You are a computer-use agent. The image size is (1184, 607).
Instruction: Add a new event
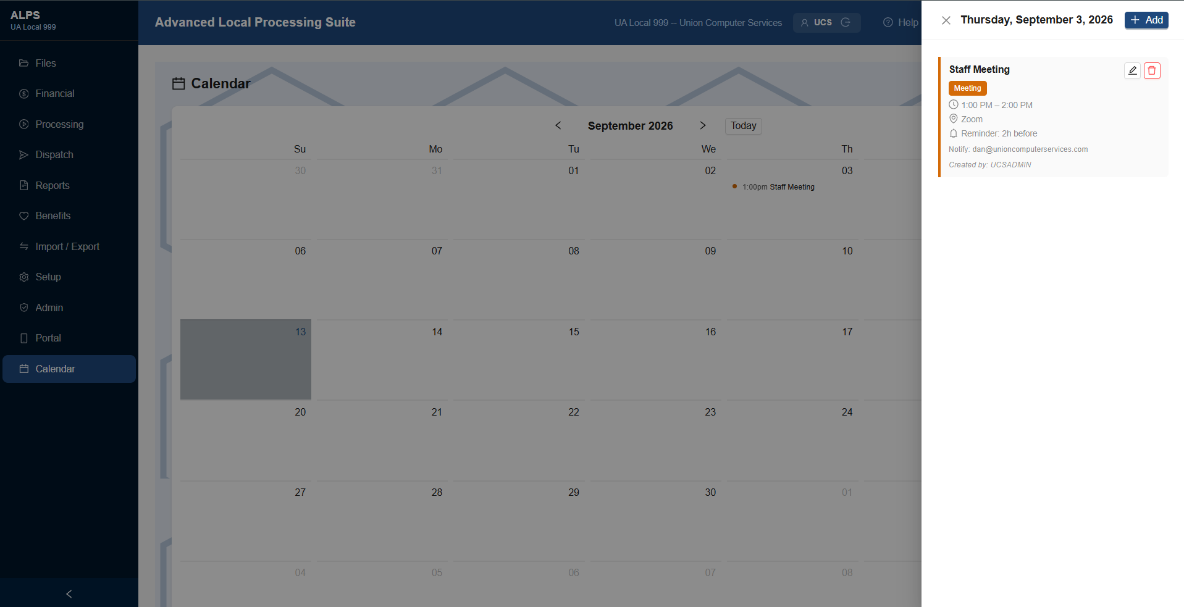pos(1146,20)
